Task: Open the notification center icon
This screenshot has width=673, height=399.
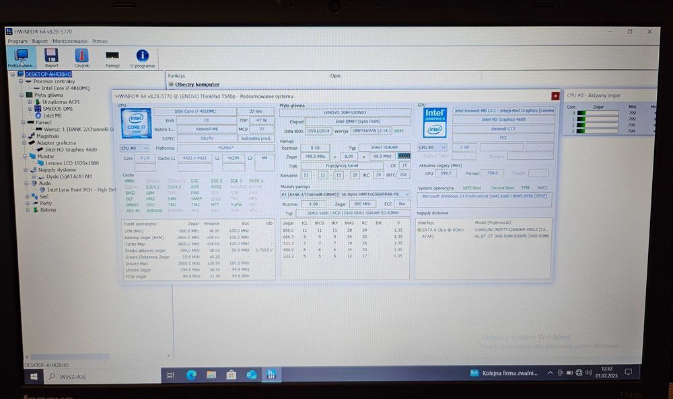Action: tap(629, 372)
